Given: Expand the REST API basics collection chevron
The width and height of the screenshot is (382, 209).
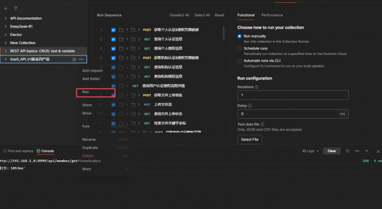Looking at the screenshot, I should pyautogui.click(x=6, y=51).
